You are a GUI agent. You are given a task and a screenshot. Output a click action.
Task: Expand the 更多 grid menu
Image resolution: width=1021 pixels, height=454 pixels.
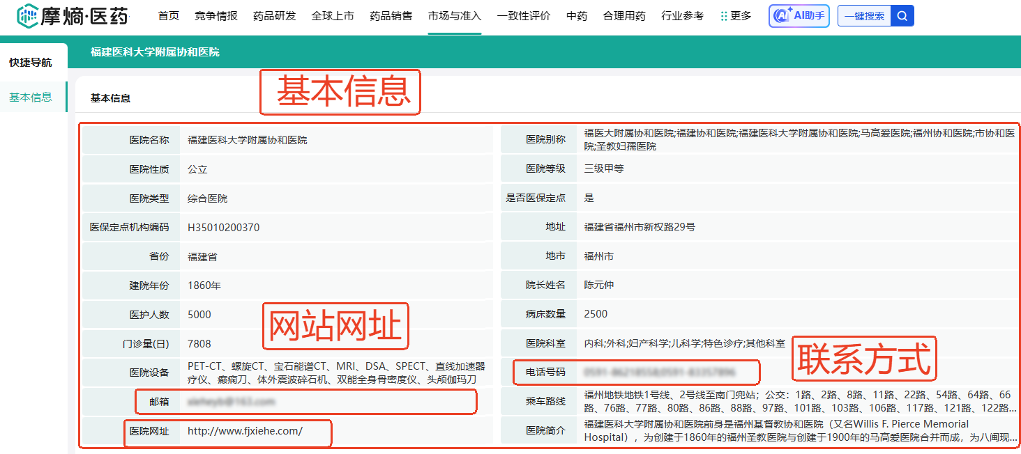[736, 16]
